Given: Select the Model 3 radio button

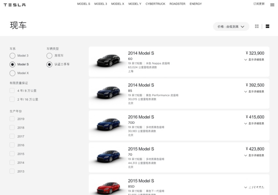Looking at the screenshot, I should click(x=12, y=56).
